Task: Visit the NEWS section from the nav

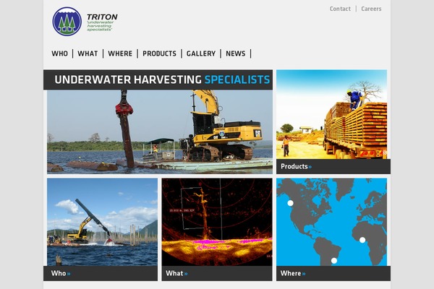Action: 236,53
